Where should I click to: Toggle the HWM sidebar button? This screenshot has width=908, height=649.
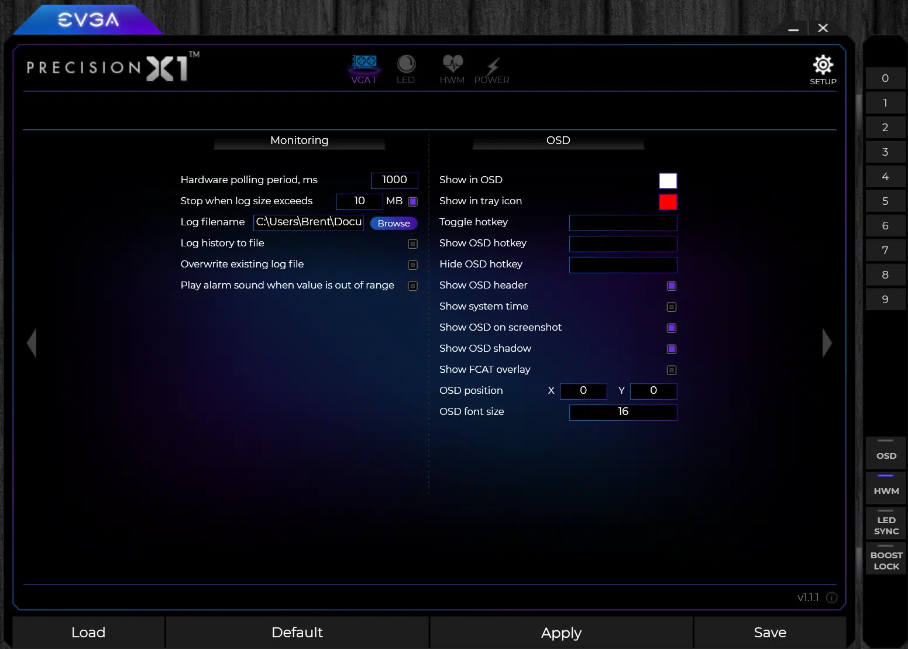(886, 487)
